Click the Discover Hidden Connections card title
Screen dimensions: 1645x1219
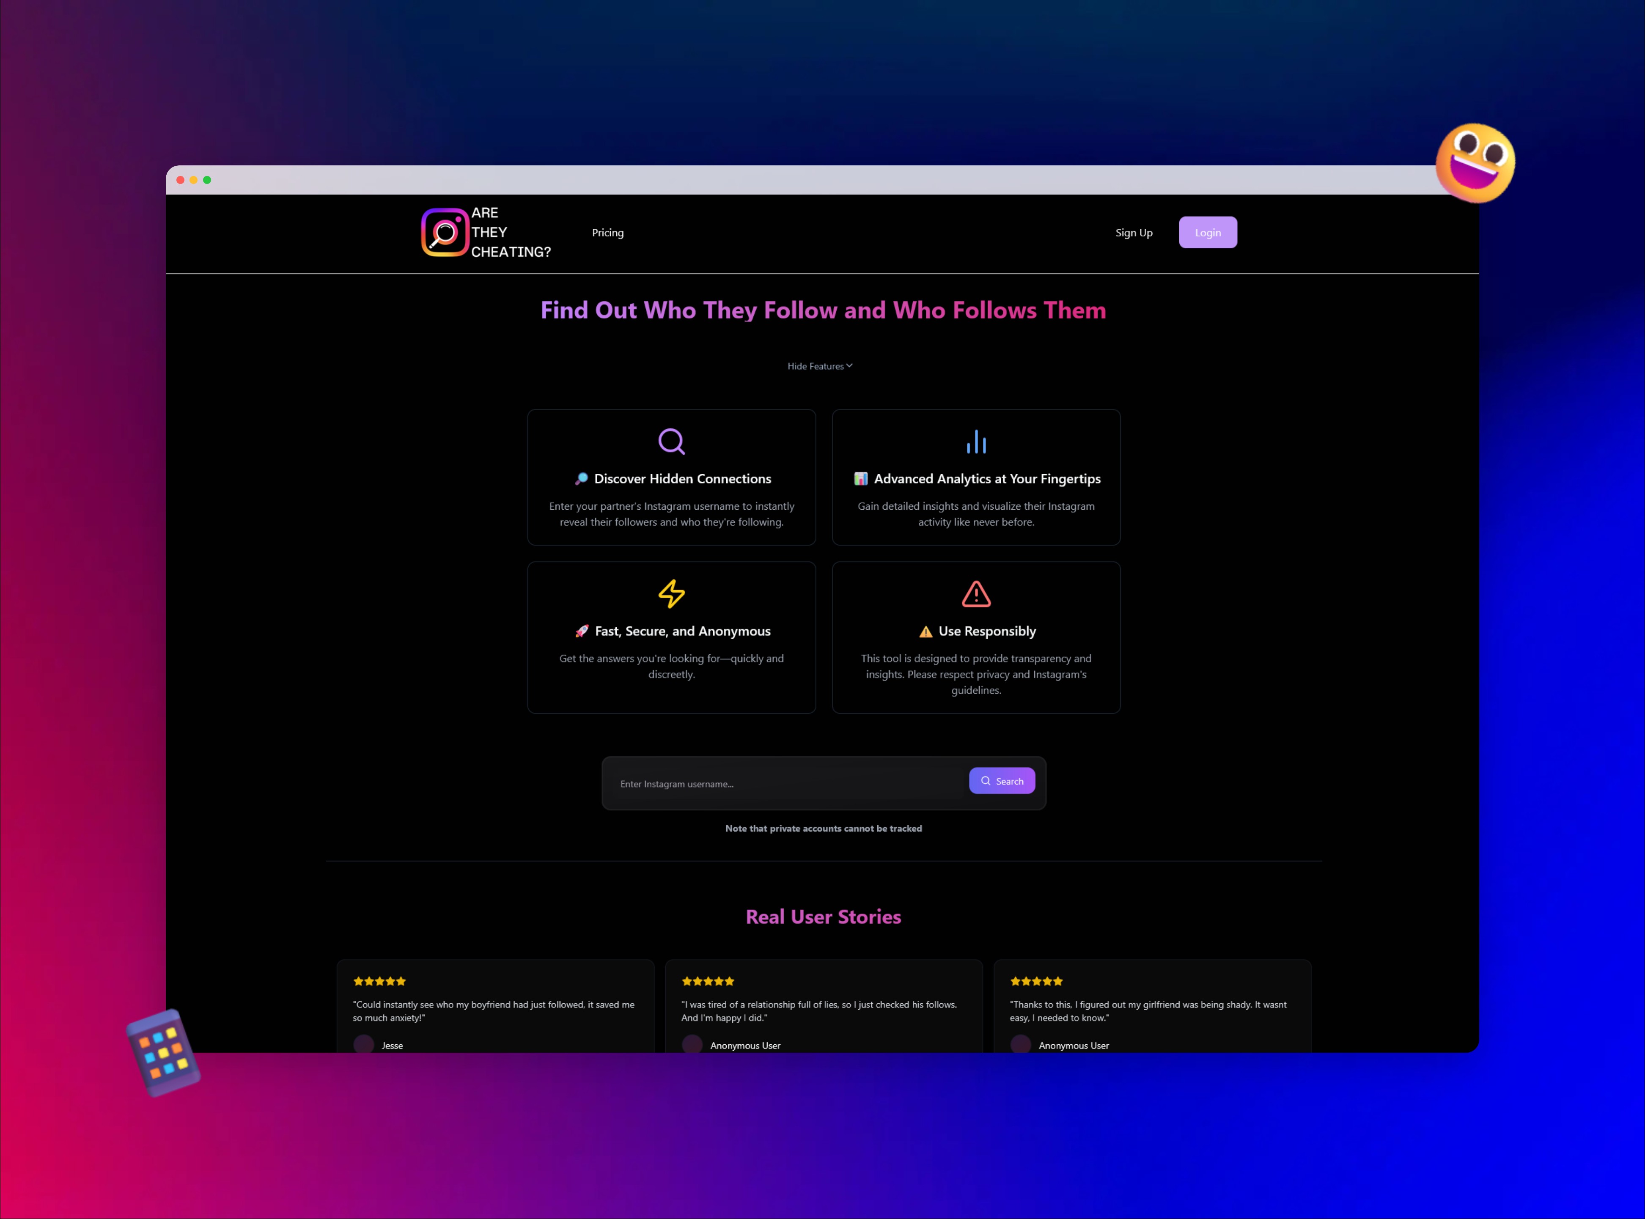tap(682, 479)
